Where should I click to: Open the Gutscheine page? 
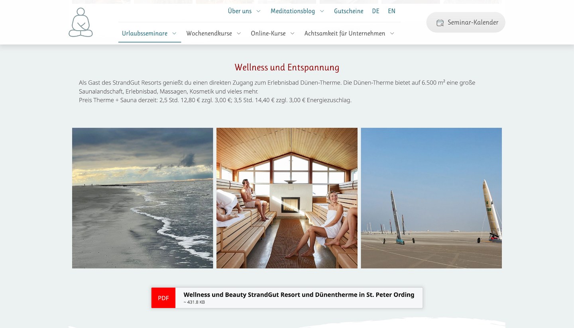pos(349,11)
